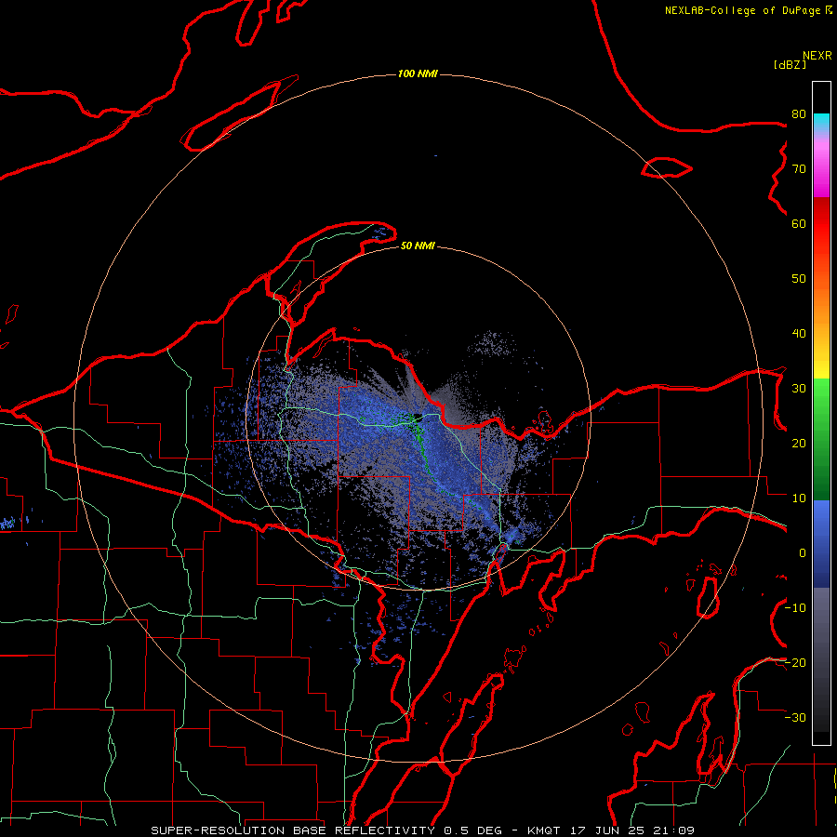
Task: Click the NEXR label above the color scale
Action: 817,56
